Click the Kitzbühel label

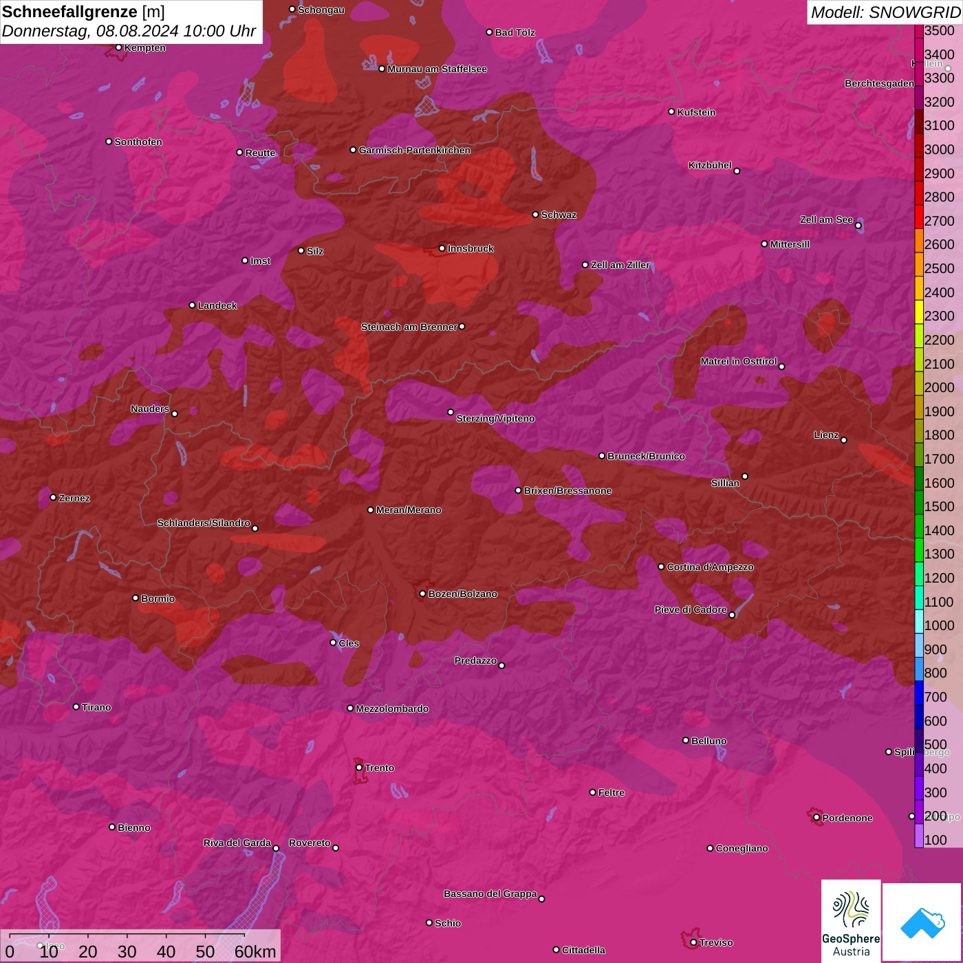click(711, 165)
